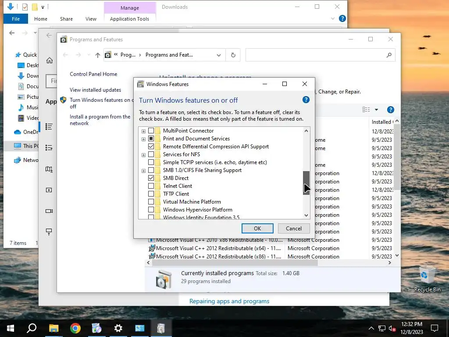Screen dimensions: 449x337
Task: Click the programs list horizontal scrollbar
Action: click(x=235, y=263)
